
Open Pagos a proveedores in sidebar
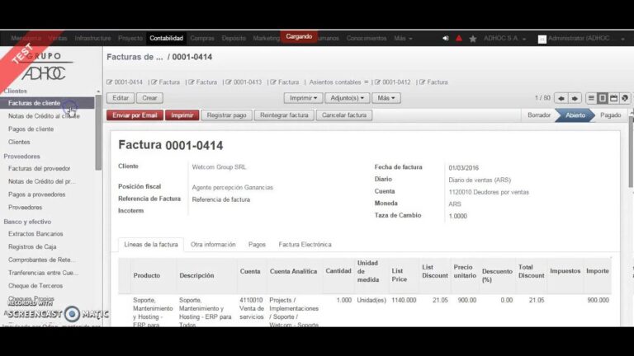tap(37, 194)
